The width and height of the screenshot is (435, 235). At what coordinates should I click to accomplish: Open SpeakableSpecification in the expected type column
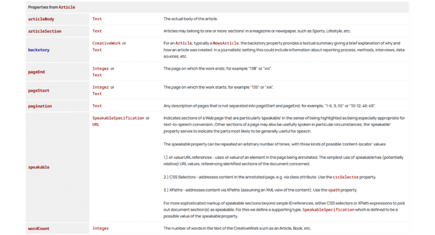[118, 118]
